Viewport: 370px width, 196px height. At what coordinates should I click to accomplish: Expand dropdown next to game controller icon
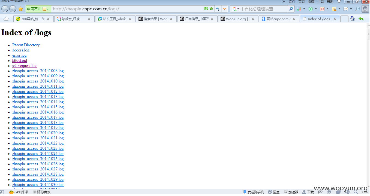351,9
